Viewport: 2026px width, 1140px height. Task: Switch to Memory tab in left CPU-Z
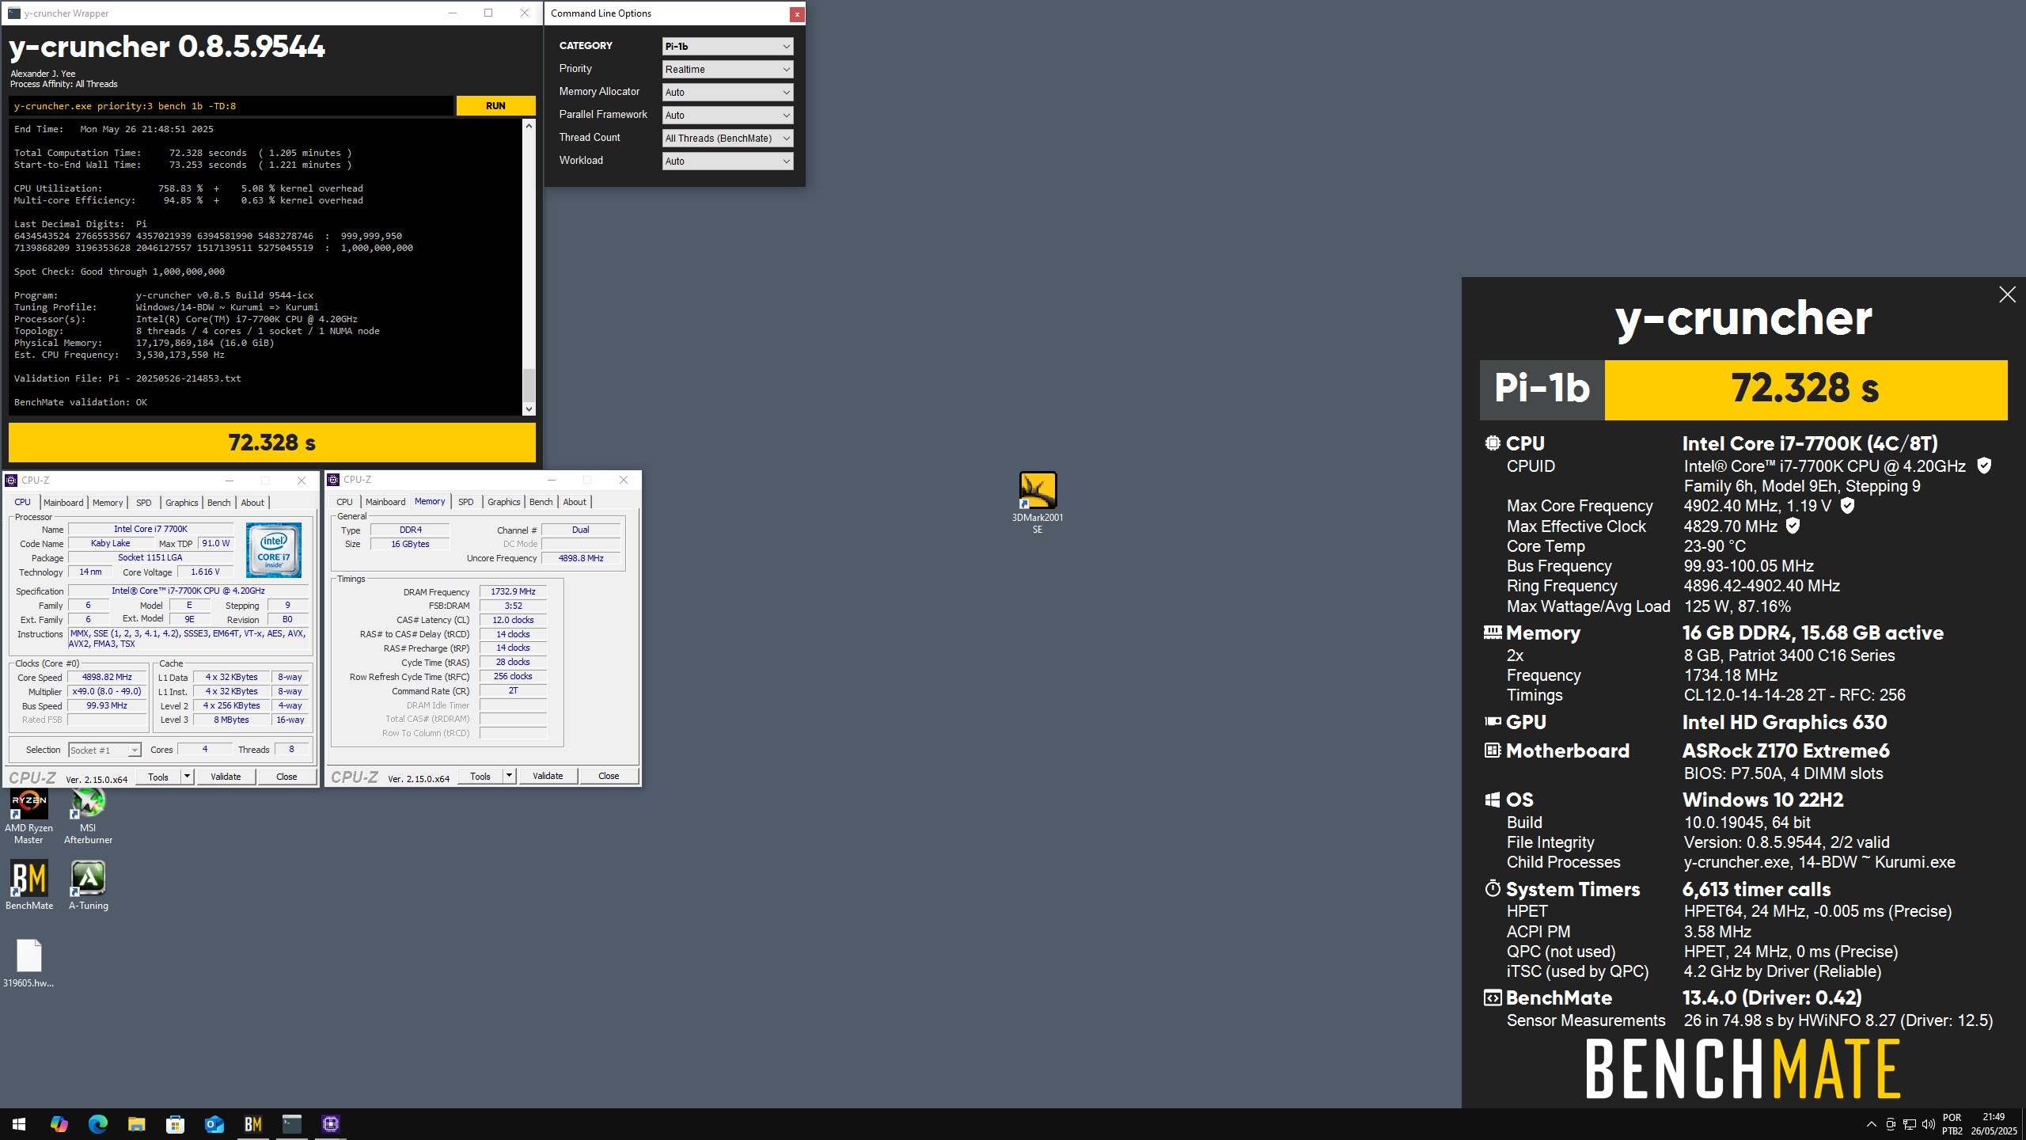[108, 503]
